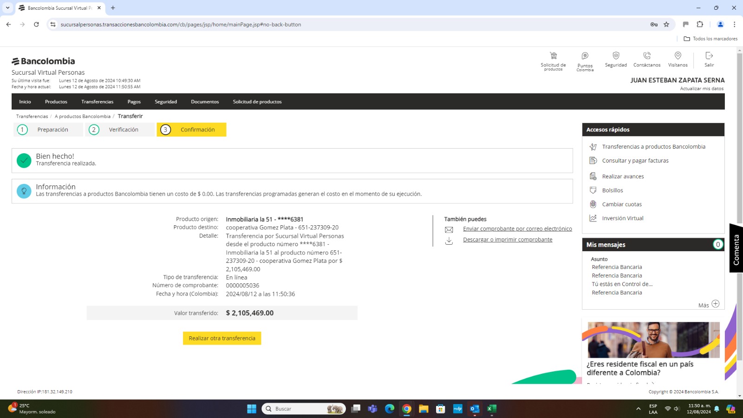Select the Documentos menu item
The image size is (743, 418).
click(x=205, y=102)
